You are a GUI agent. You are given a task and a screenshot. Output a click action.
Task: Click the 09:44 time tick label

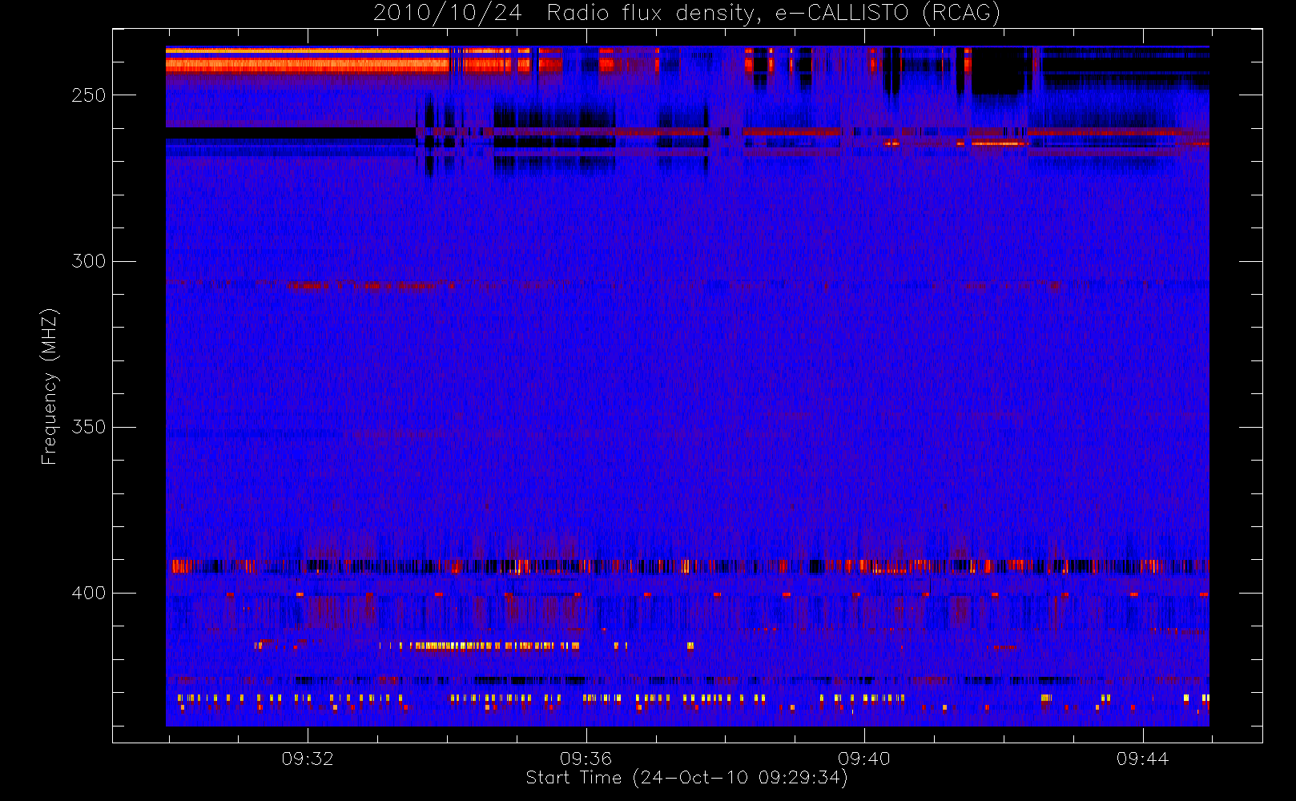pos(1142,759)
